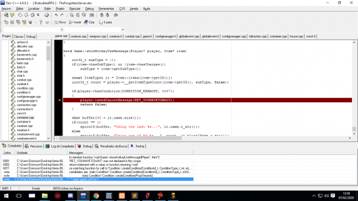The height and width of the screenshot is (201, 358).
Task: Open the second members dropdown
Action: click(123, 30)
